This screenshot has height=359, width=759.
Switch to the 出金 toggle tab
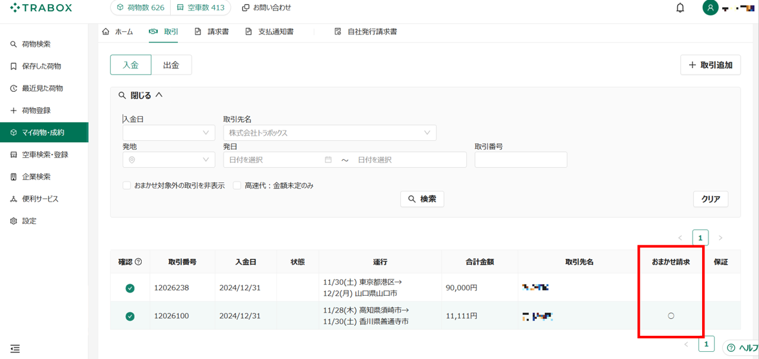point(171,65)
